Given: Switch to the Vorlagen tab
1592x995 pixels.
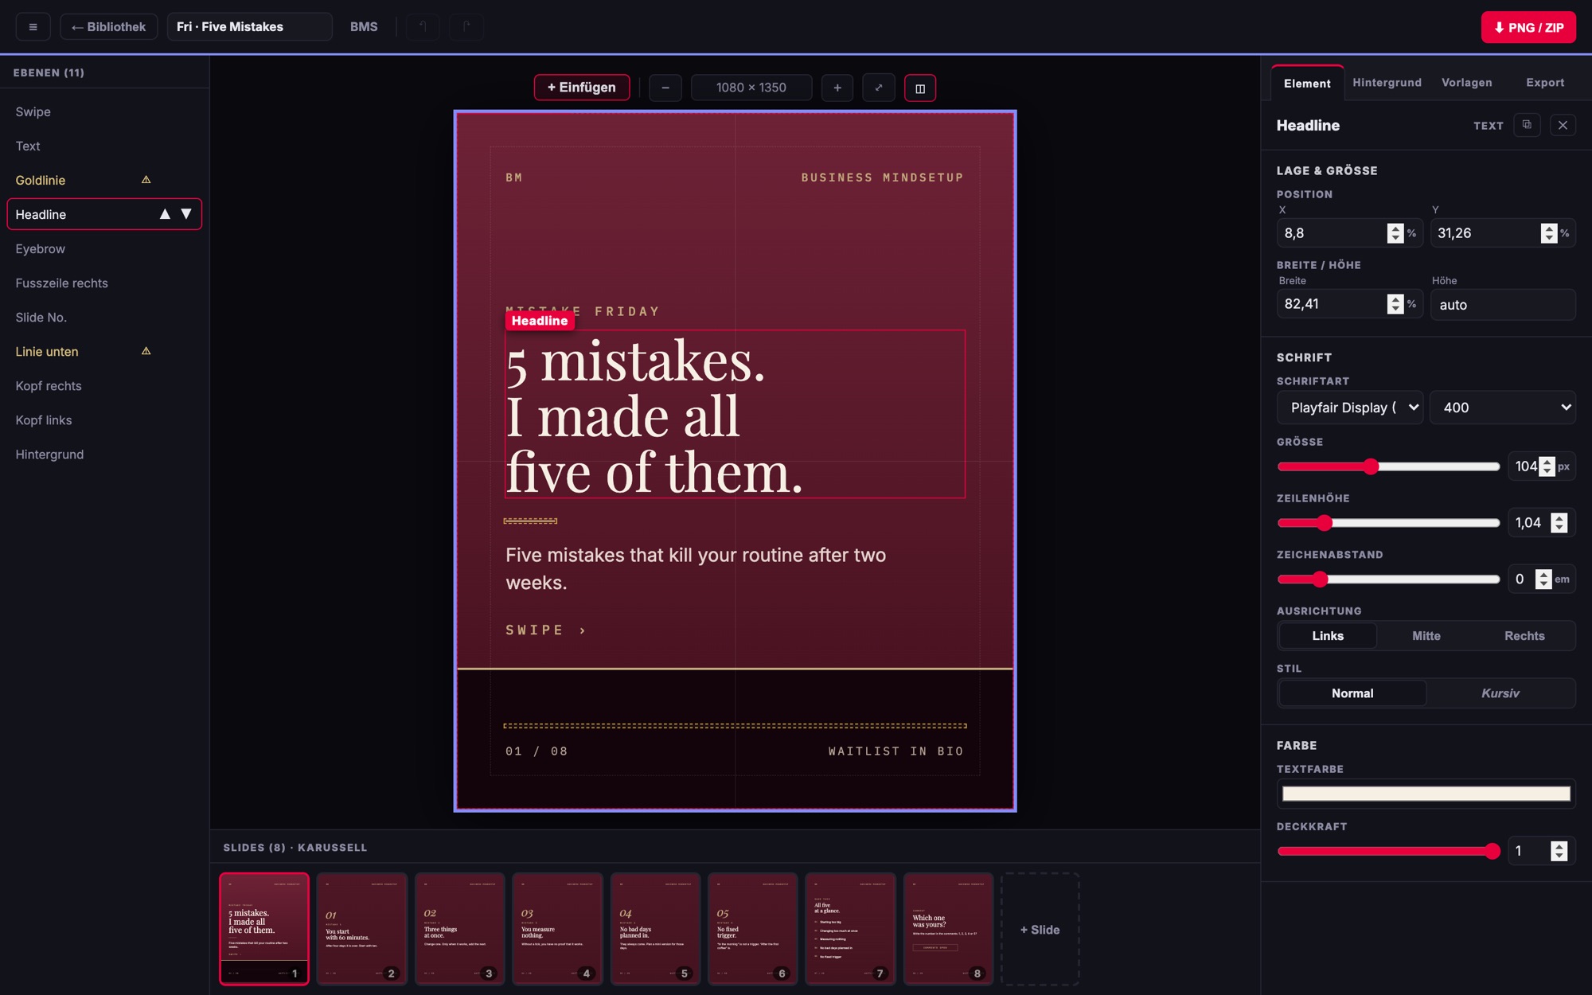Looking at the screenshot, I should click(1466, 83).
